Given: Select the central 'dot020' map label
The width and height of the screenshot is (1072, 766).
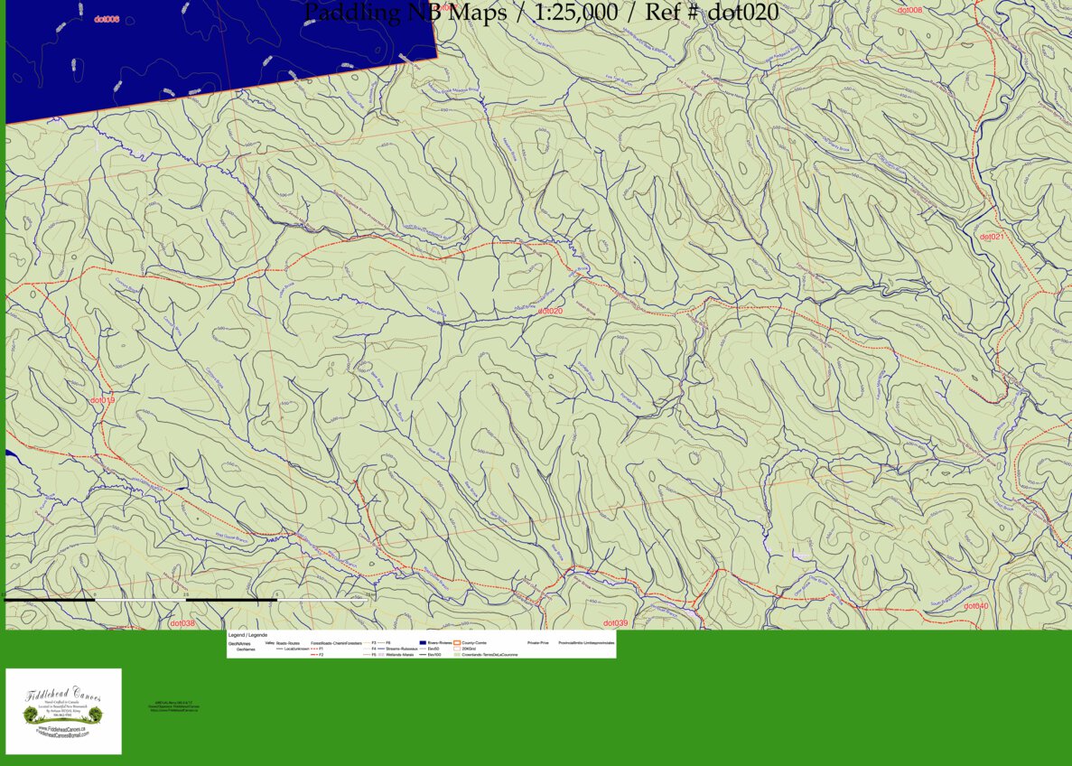Looking at the screenshot, I should click(550, 311).
